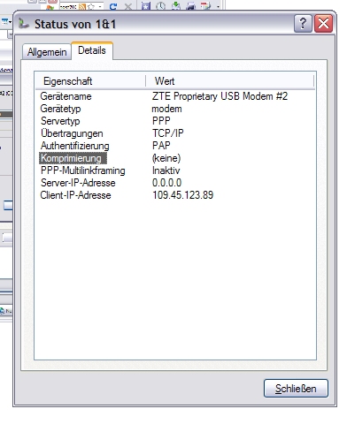Click the Wert column header

point(230,81)
